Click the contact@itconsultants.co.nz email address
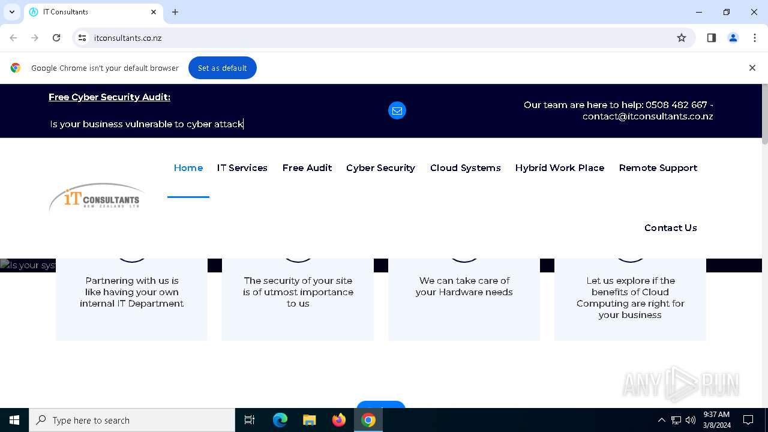The width and height of the screenshot is (768, 432). tap(647, 116)
